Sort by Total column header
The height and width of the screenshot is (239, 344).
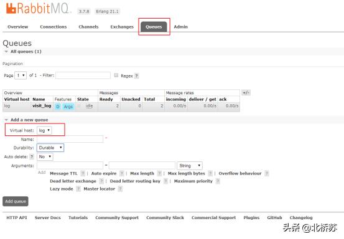click(149, 99)
